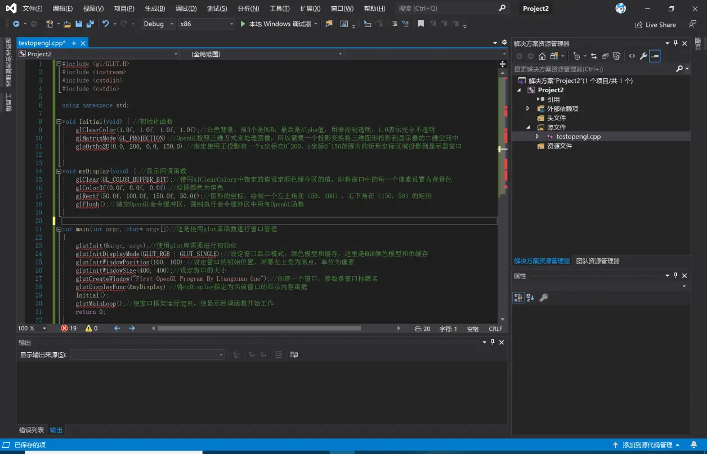Click the Undo arrow in the toolbar
Viewport: 707px width, 454px height.
click(x=105, y=24)
